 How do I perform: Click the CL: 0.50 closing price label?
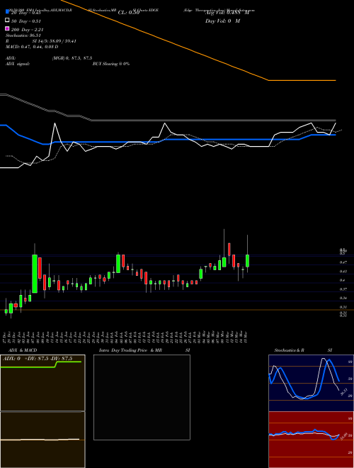click(129, 13)
